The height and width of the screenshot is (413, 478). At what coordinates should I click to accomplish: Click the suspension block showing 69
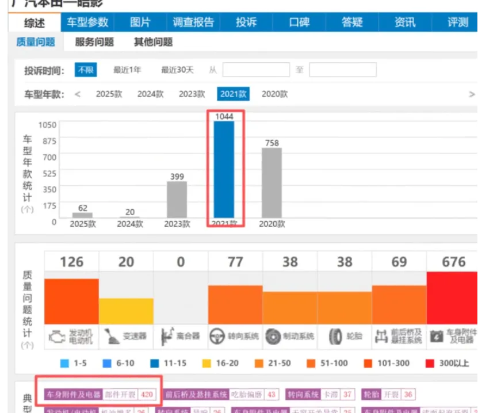399,305
